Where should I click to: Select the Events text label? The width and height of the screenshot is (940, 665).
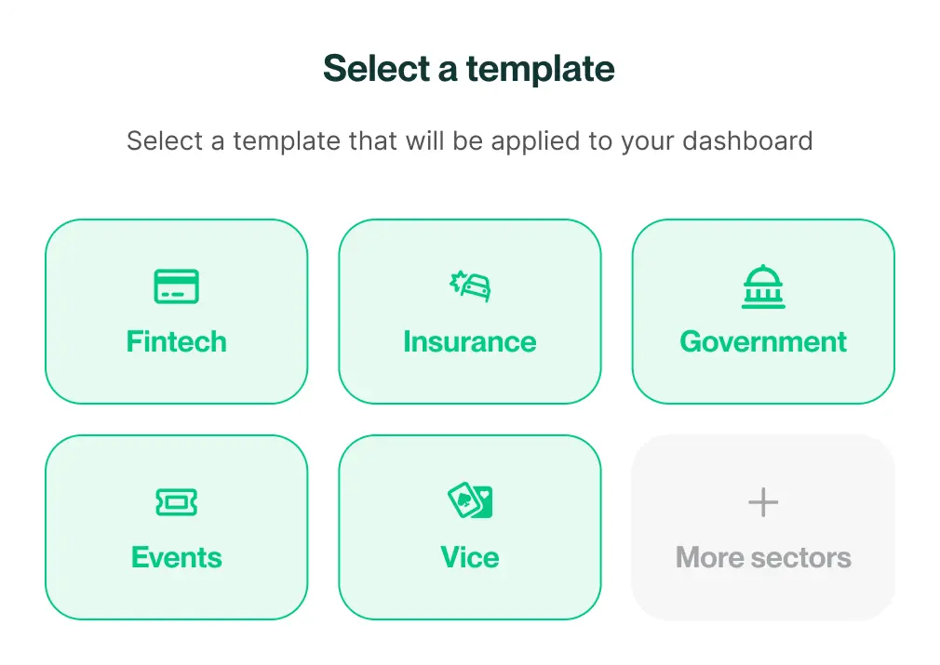tap(176, 557)
